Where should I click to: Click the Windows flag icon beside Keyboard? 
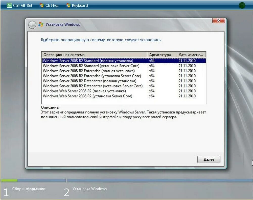tap(68, 6)
